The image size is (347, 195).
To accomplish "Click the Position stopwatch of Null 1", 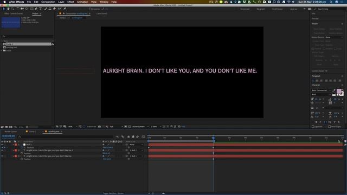I will click(x=22, y=147).
